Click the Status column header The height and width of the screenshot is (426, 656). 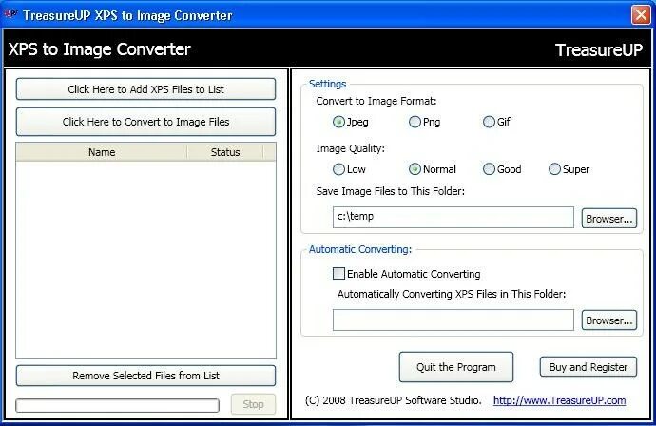[x=225, y=152]
